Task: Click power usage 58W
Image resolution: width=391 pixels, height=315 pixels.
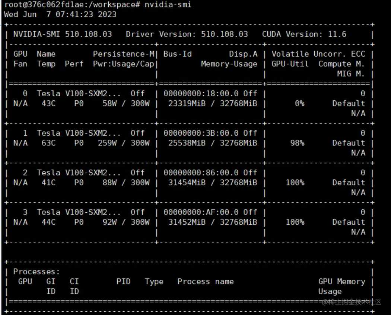Action: click(109, 103)
